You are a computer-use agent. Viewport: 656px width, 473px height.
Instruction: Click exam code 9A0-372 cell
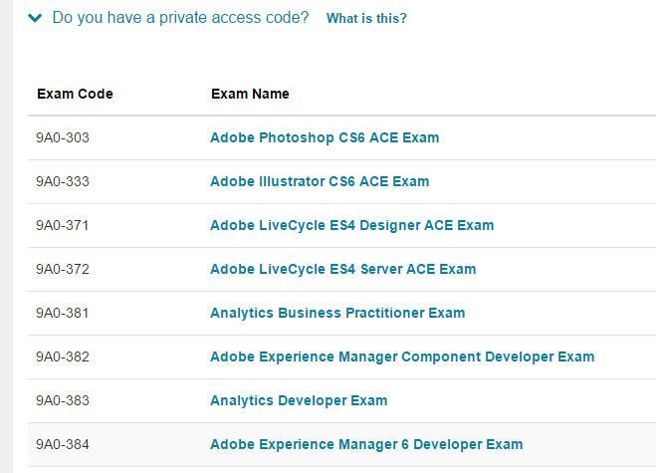tap(63, 269)
